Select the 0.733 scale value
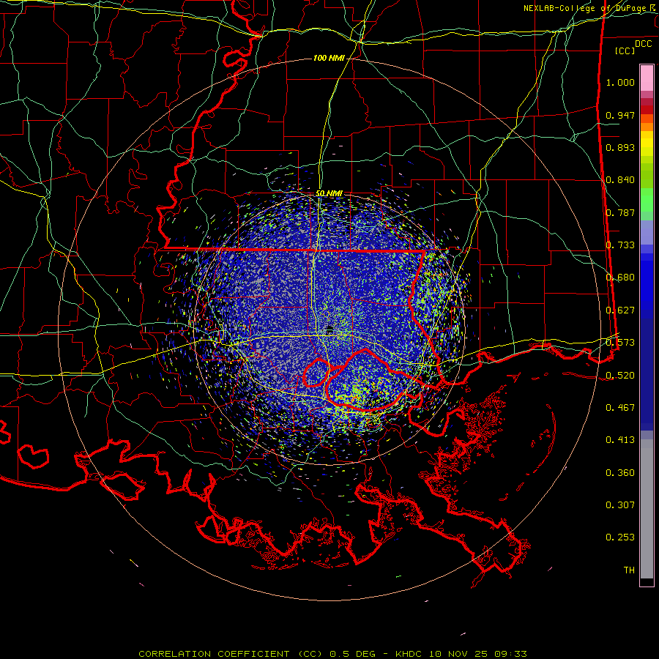Viewport: 659px width, 659px height. 620,245
